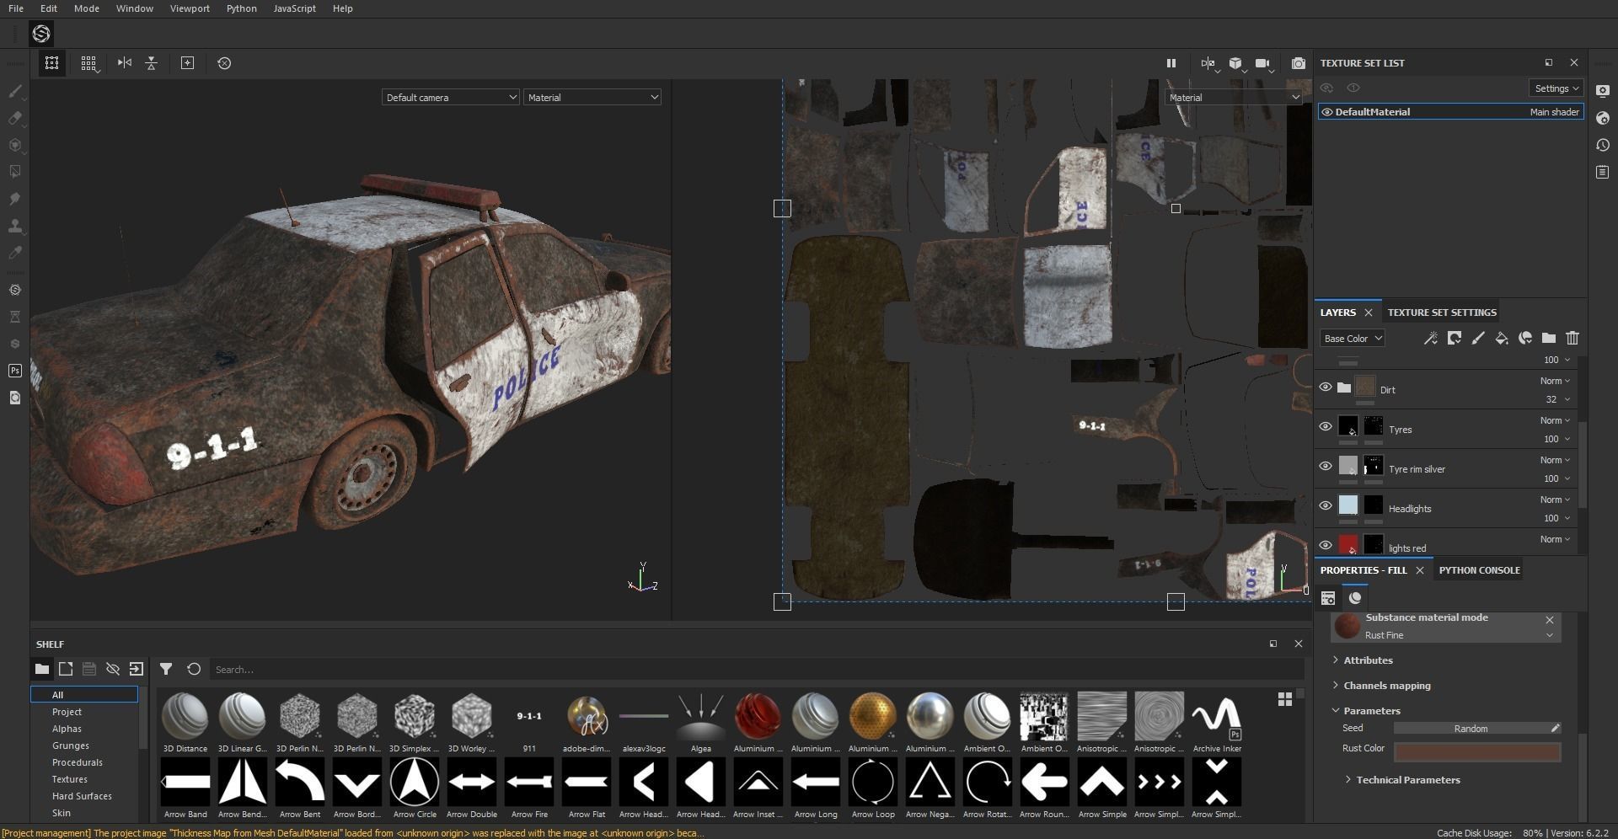Toggle solo texture set eye icon

click(x=1353, y=88)
